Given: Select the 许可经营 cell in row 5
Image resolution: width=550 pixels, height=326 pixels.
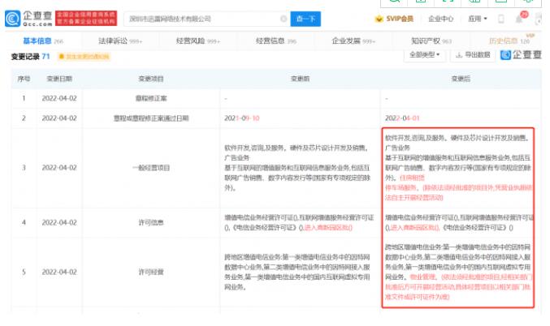Looking at the screenshot, I should coord(151,272).
